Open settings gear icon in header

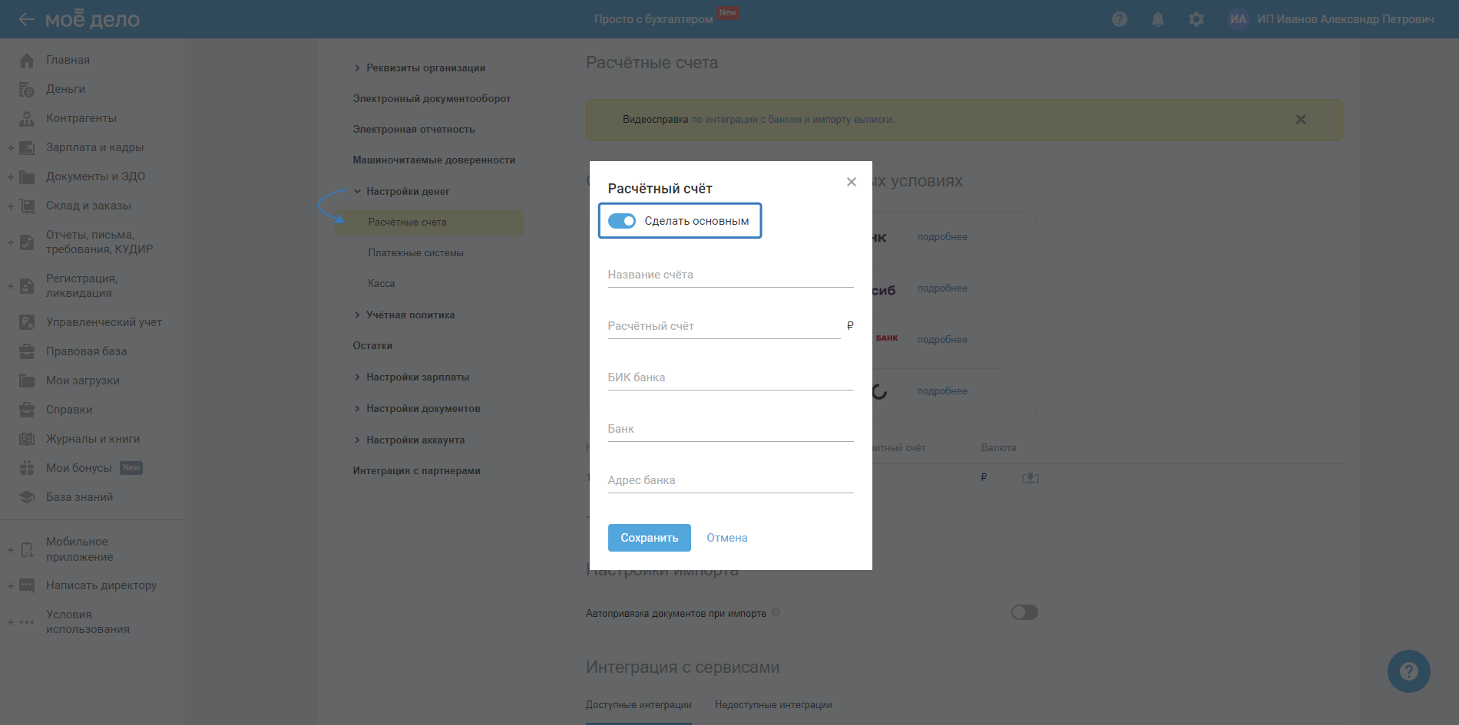(1196, 19)
